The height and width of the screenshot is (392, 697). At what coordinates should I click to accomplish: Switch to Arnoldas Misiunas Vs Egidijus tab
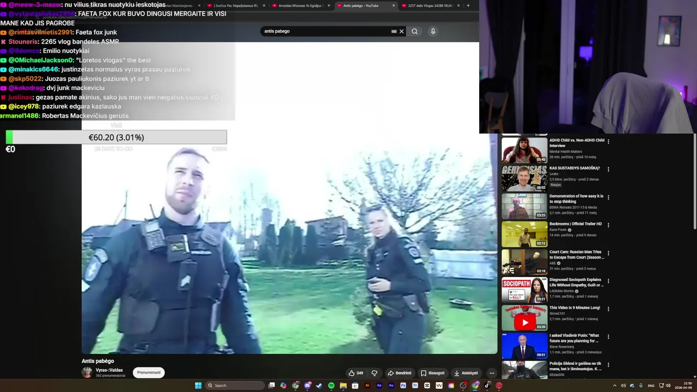click(x=300, y=5)
